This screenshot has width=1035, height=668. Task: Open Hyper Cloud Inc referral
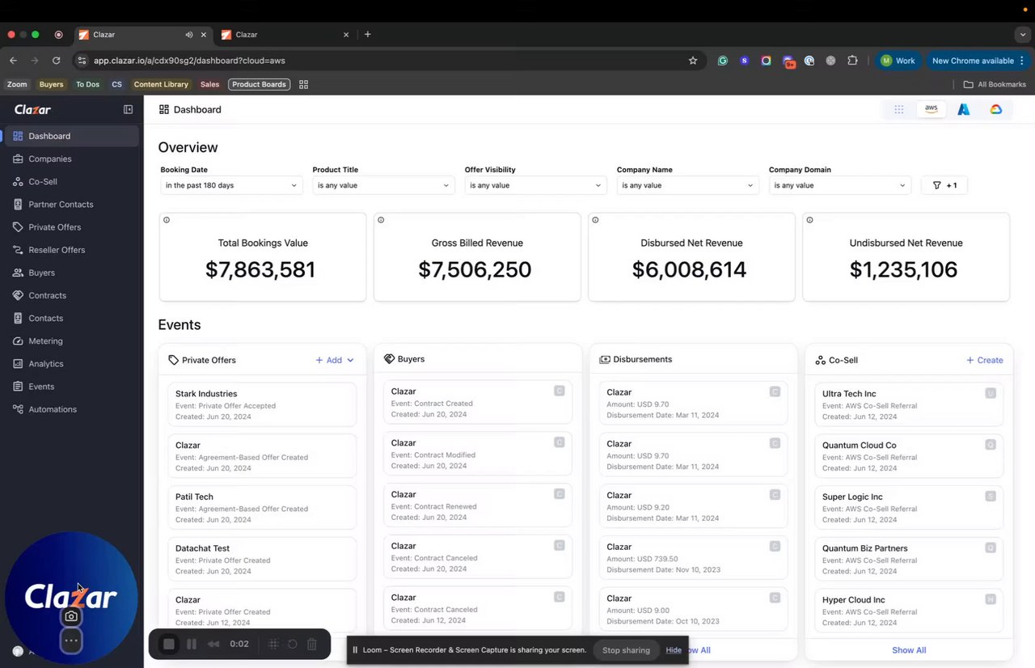(x=909, y=611)
